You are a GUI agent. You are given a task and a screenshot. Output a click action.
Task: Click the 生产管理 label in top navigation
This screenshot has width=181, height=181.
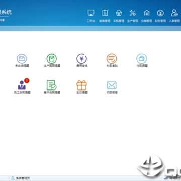pos(133,21)
